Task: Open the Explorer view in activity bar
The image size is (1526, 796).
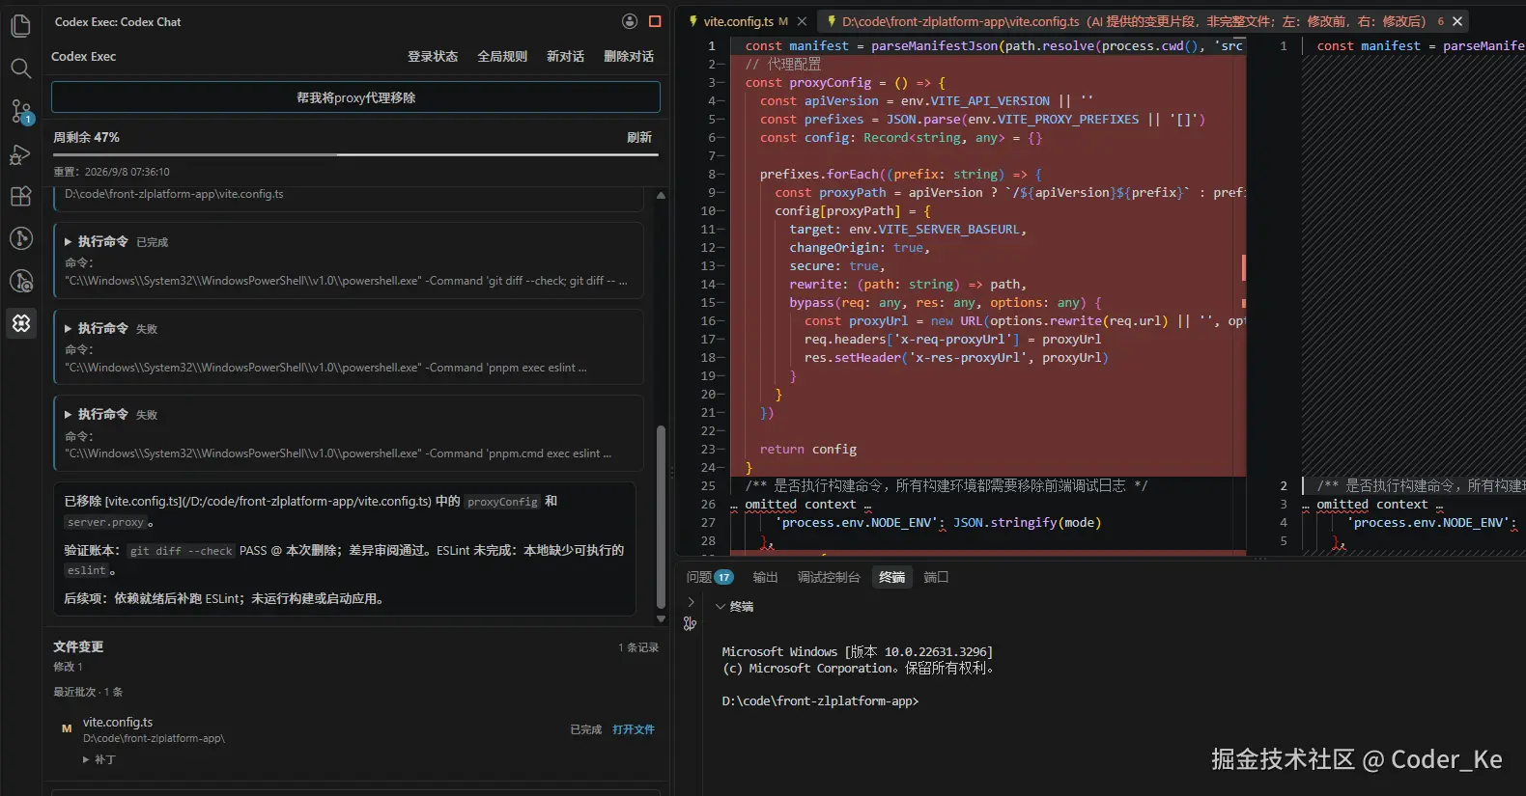Action: coord(20,26)
